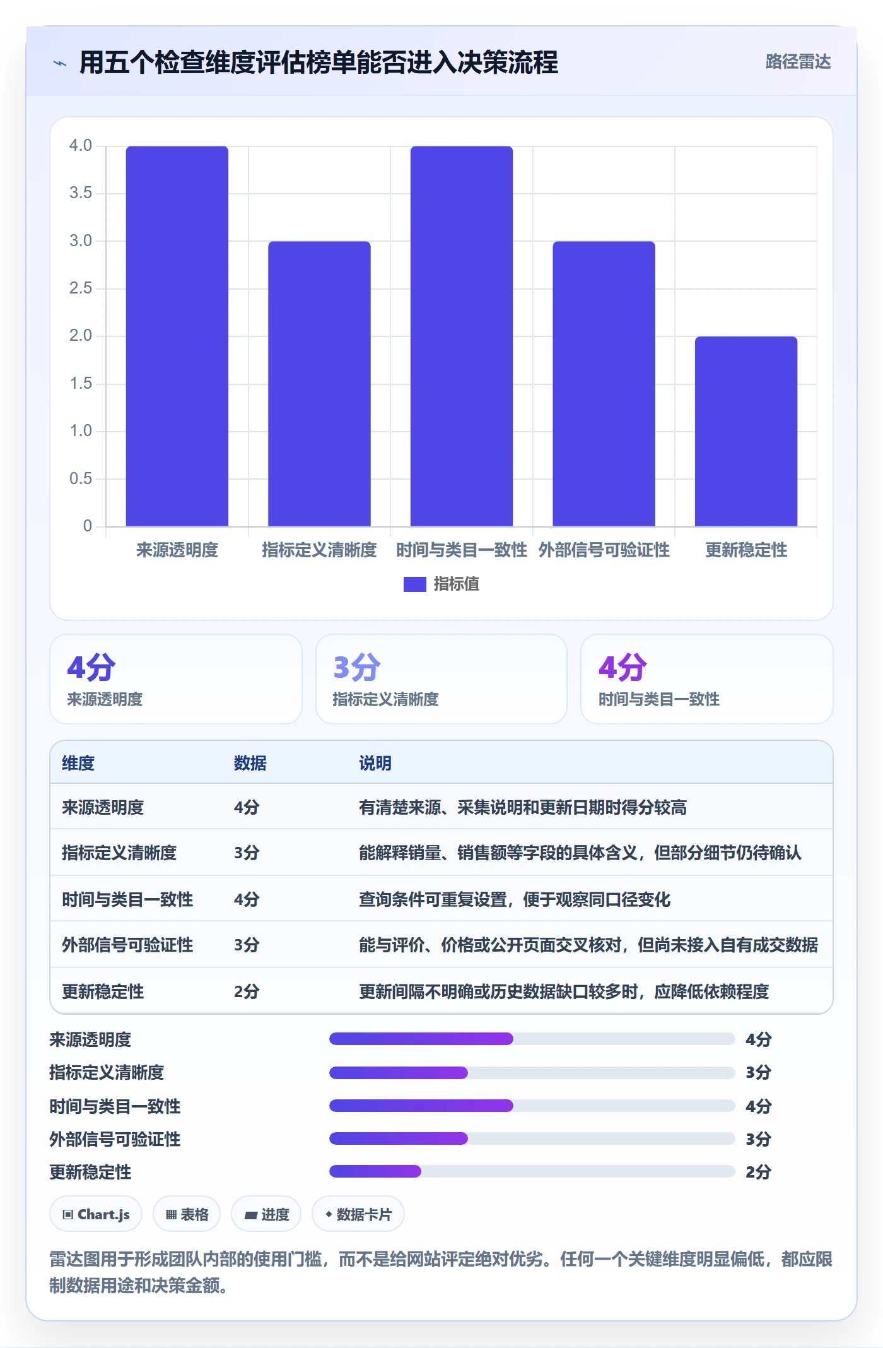883x1348 pixels.
Task: Select the 来源透明度 bar in chart
Action: (177, 336)
